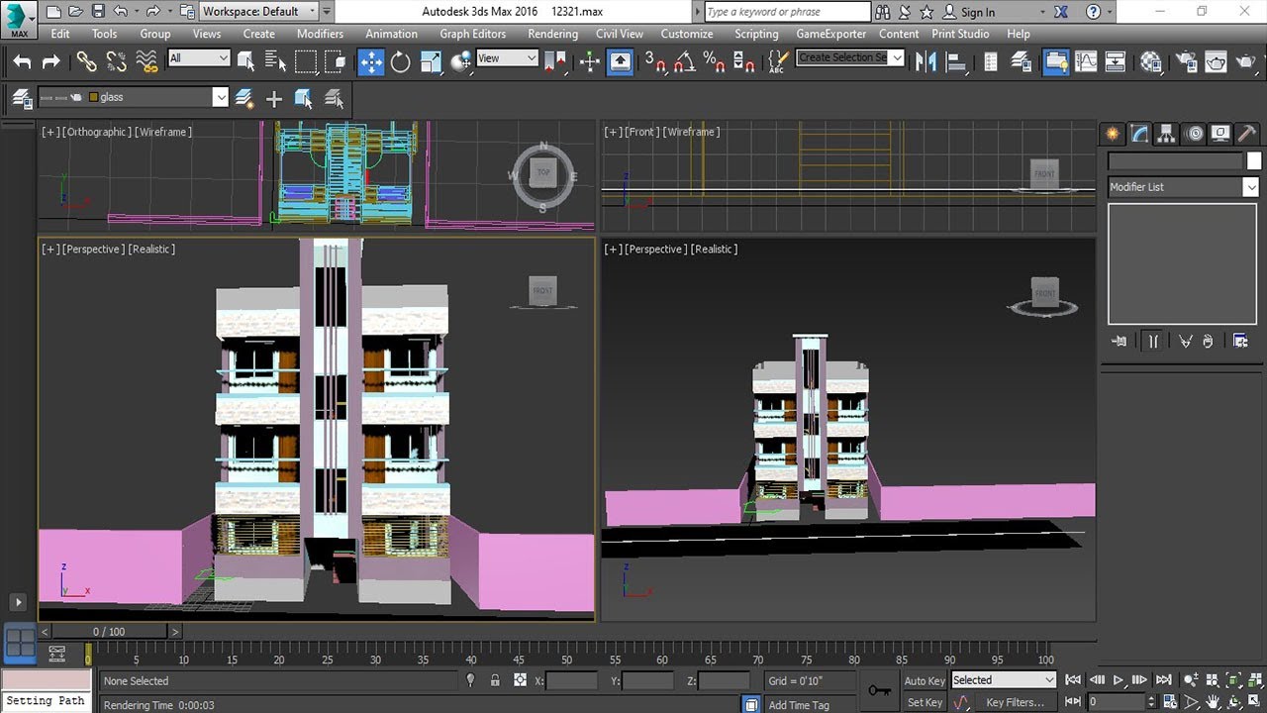
Task: Open the Material Editor icon
Action: point(1150,61)
